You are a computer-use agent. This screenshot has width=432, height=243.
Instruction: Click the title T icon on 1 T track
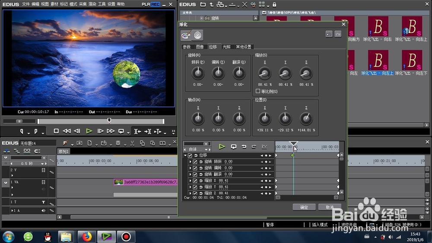point(44,202)
